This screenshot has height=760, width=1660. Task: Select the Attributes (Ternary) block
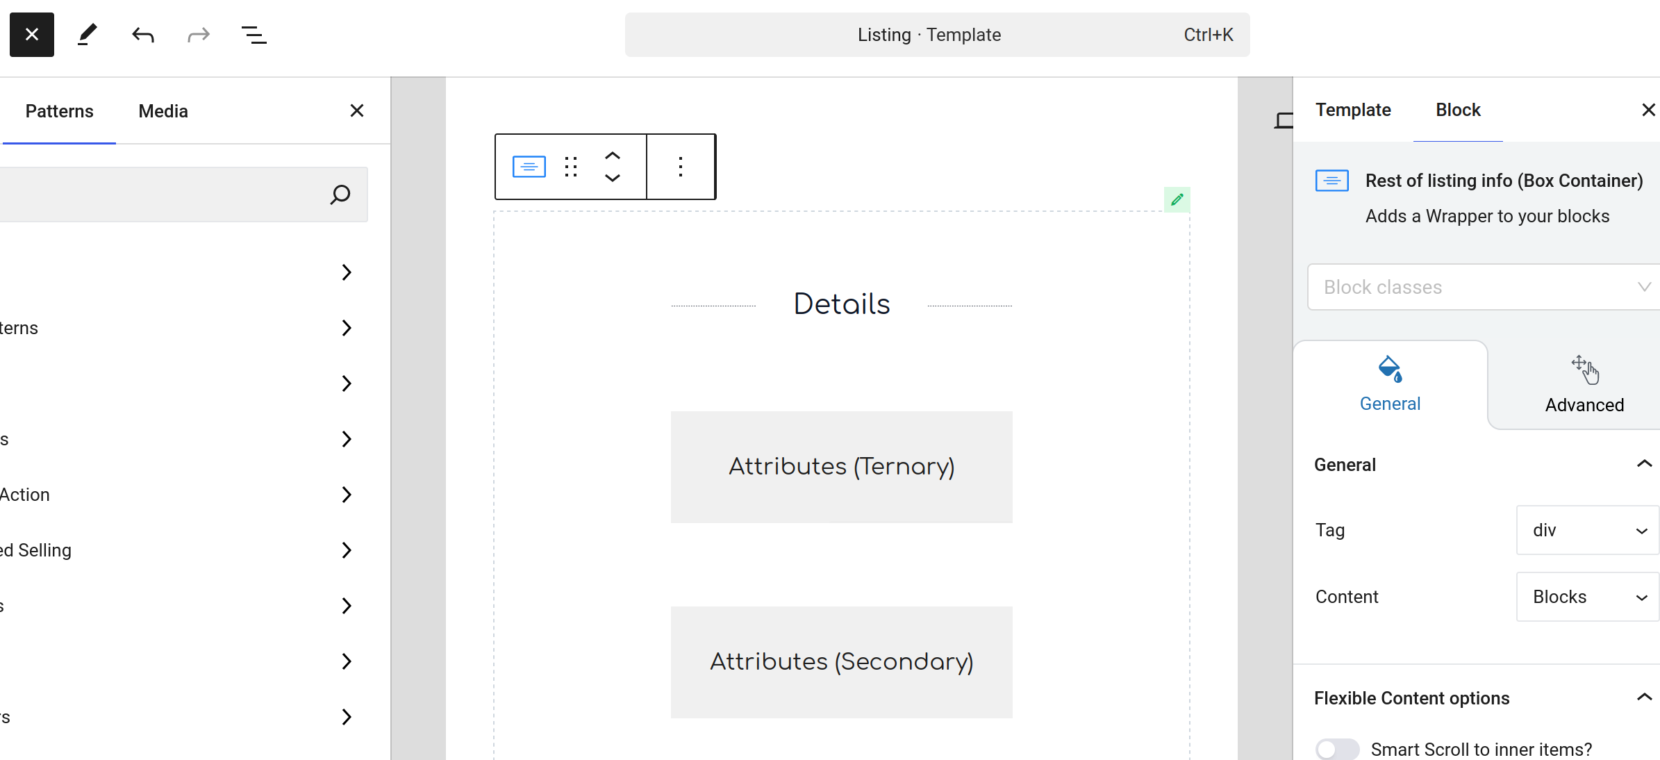tap(842, 467)
